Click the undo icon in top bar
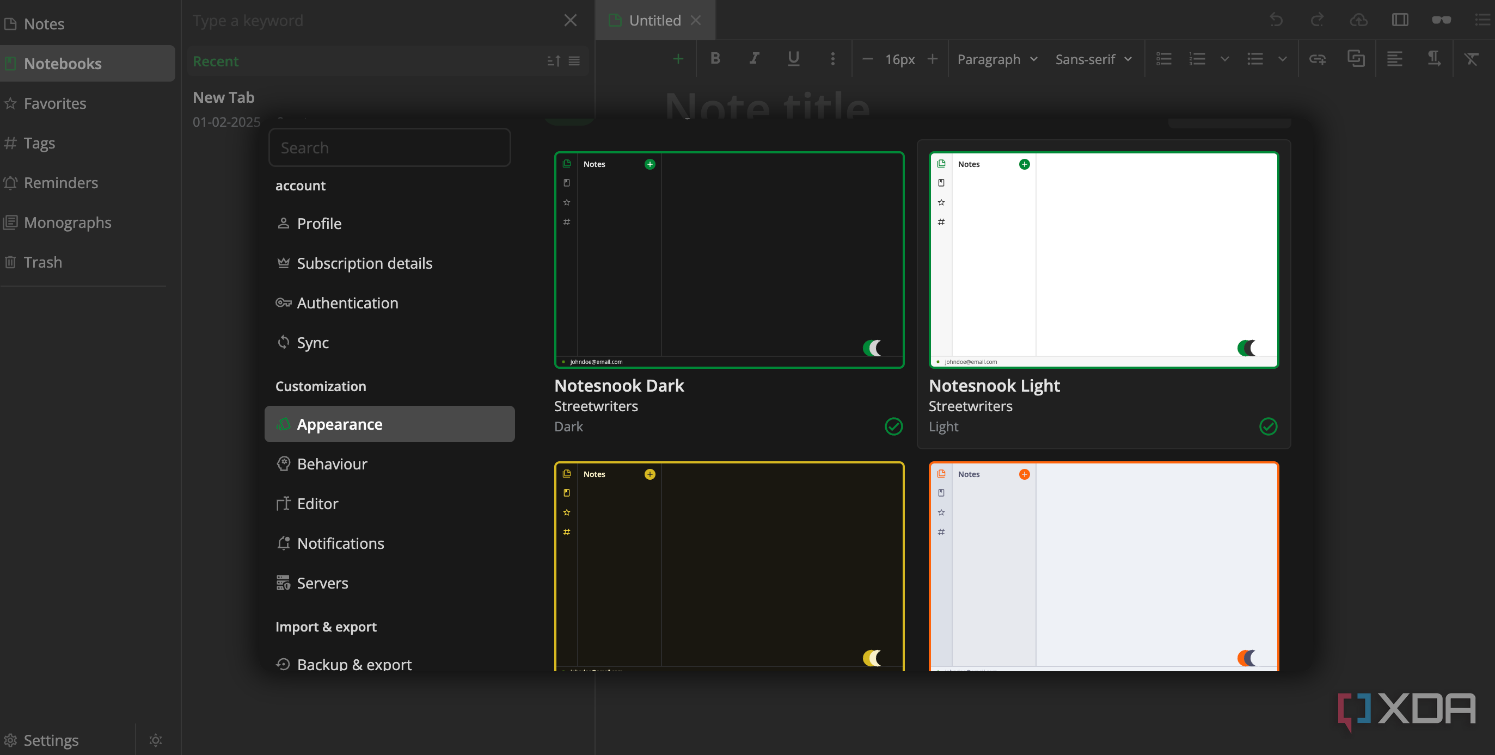The width and height of the screenshot is (1495, 755). coord(1276,20)
